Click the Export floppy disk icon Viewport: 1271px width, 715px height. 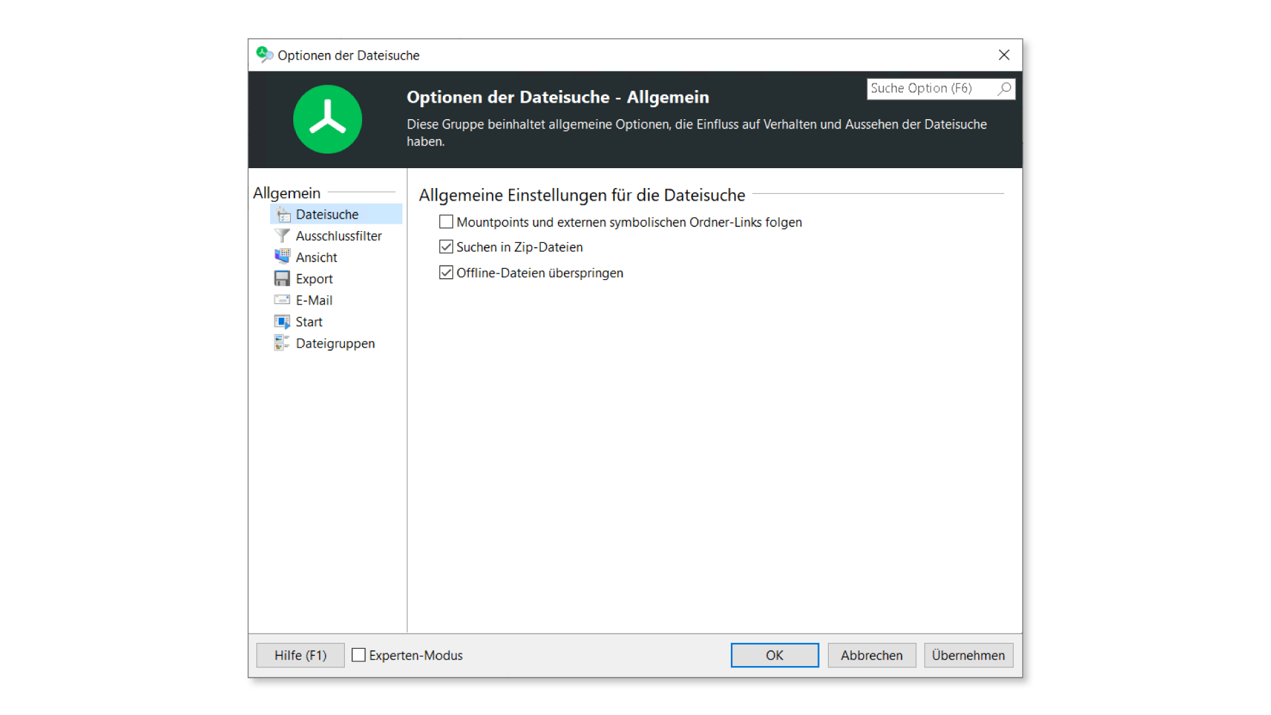tap(282, 279)
